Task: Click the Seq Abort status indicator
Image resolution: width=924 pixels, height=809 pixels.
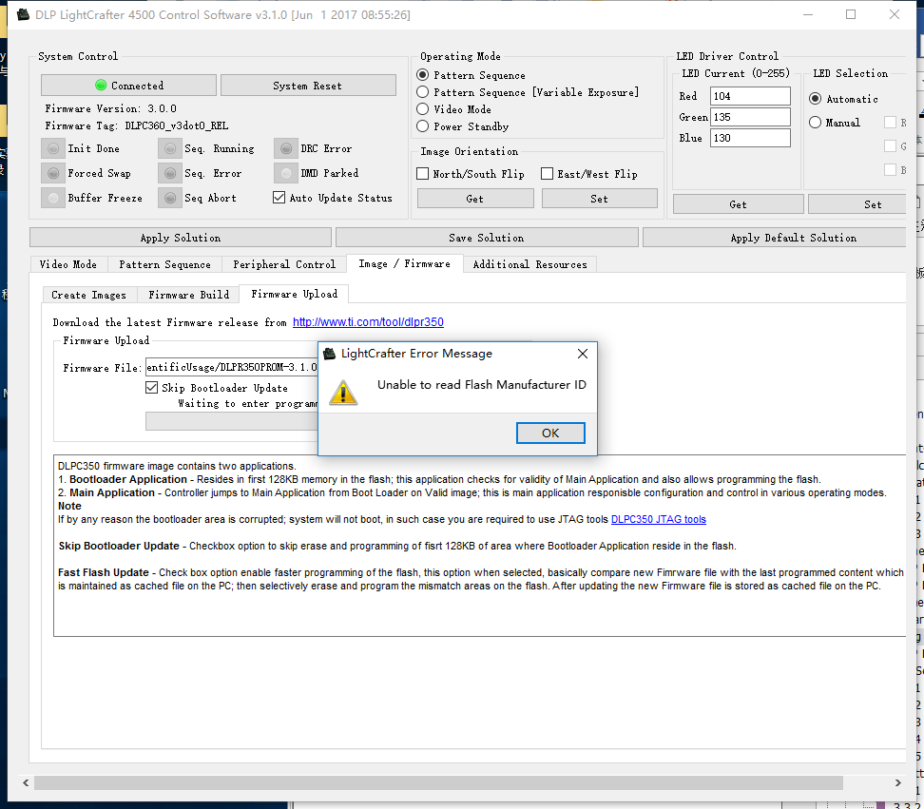Action: tap(170, 198)
